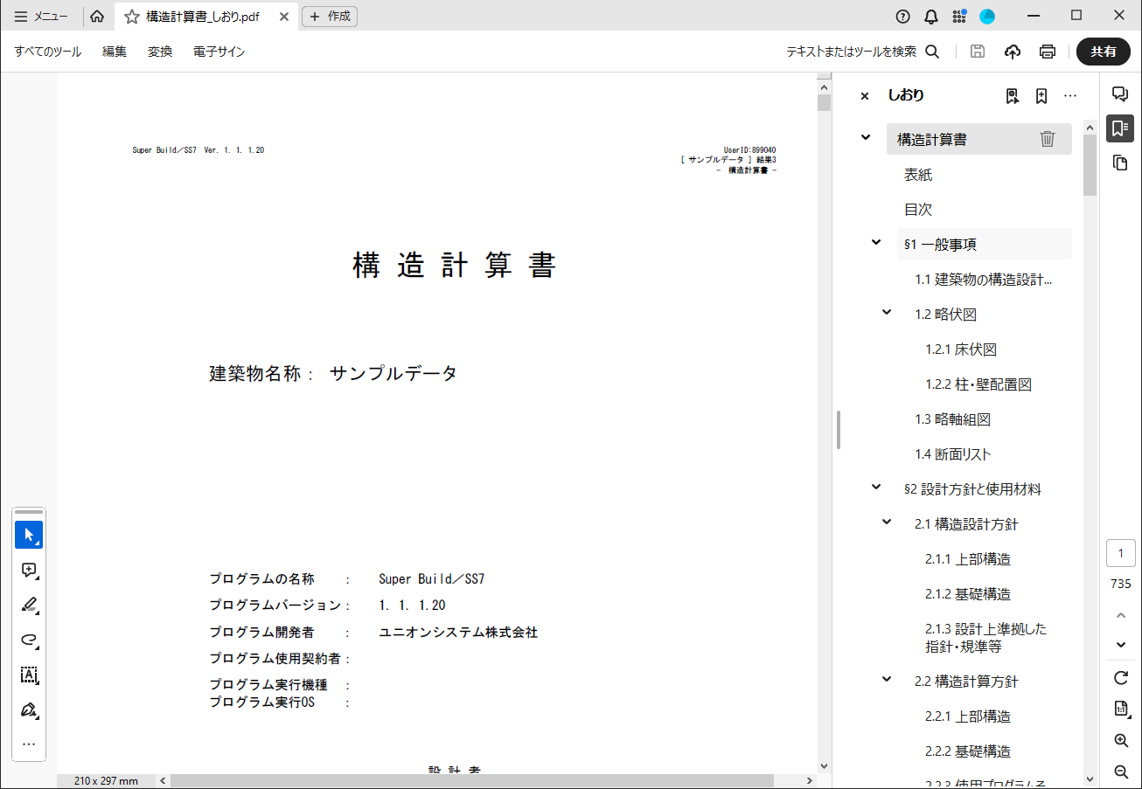Click the cloud upload icon
Image resolution: width=1142 pixels, height=789 pixels.
(x=1013, y=52)
